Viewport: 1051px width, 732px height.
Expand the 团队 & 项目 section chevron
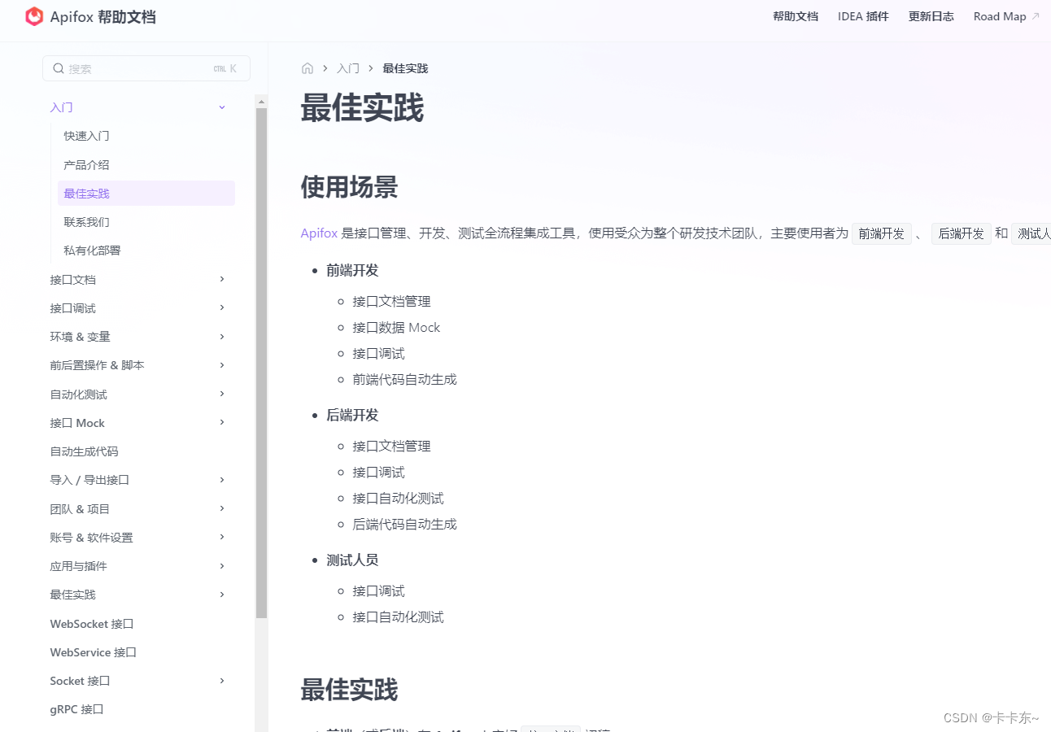[222, 508]
